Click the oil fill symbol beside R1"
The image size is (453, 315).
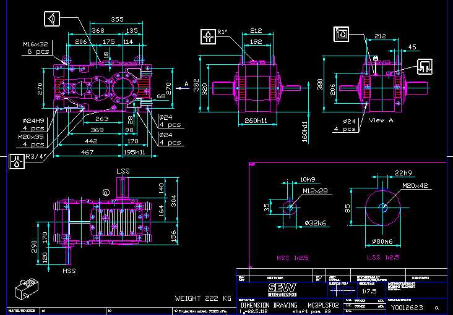[207, 36]
